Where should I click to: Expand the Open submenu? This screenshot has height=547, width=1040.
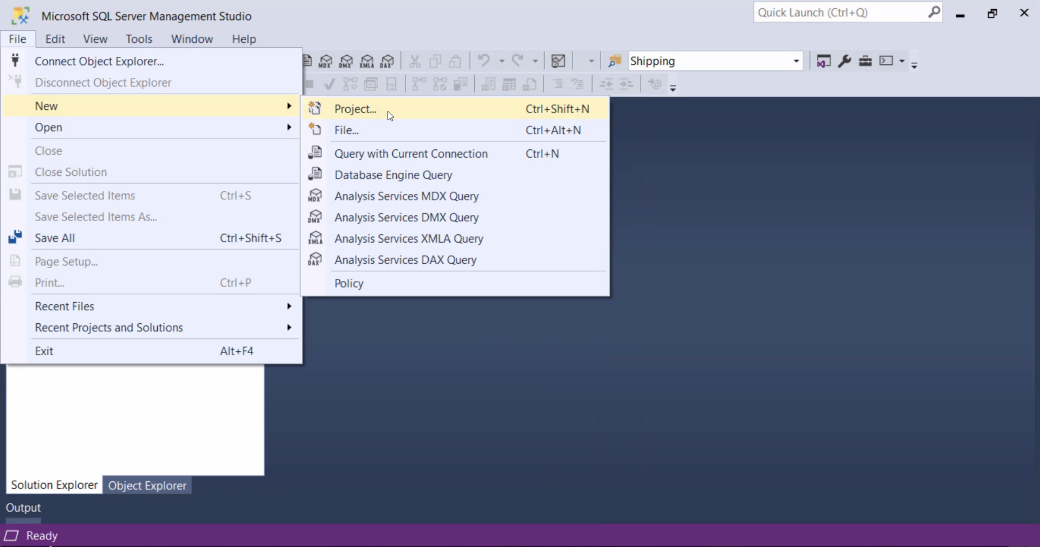(x=151, y=127)
